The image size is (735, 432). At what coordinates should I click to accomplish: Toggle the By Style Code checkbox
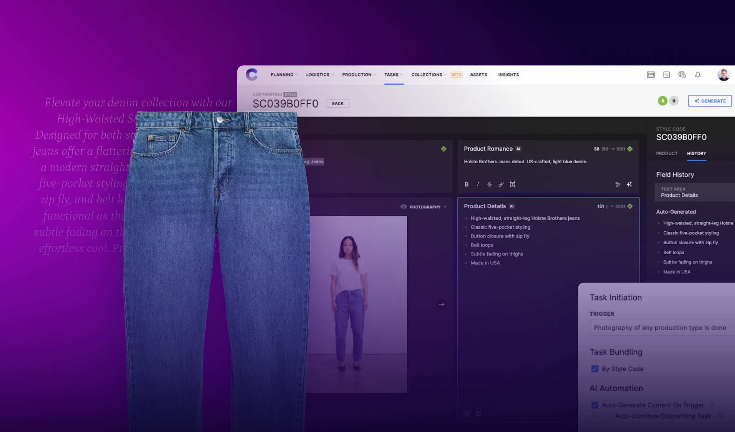pos(595,369)
